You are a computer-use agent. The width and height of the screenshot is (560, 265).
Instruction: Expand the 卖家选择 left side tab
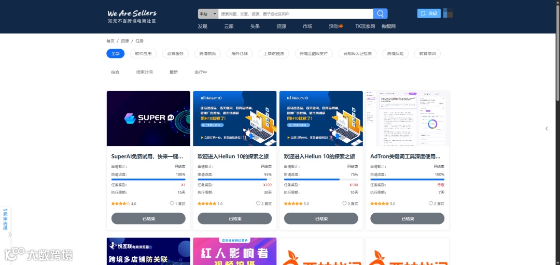pyautogui.click(x=5, y=219)
